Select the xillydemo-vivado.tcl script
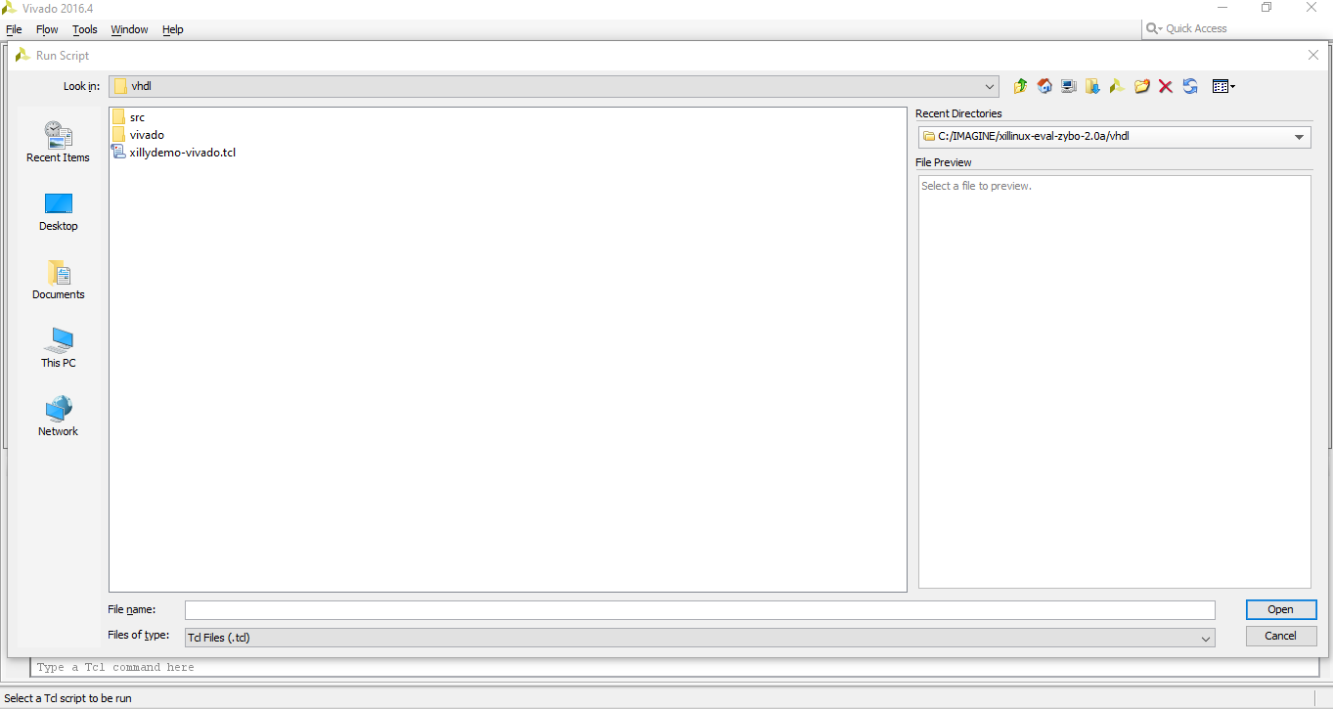1333x709 pixels. (x=182, y=152)
